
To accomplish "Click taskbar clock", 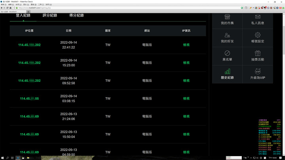I will (x=273, y=158).
